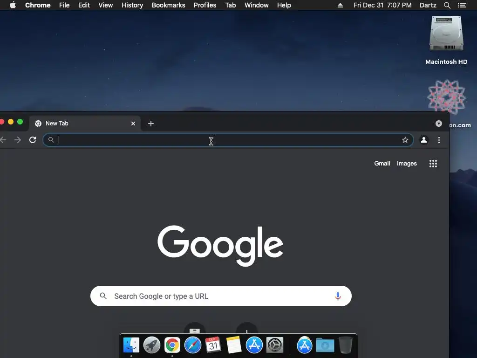Open the Edit menu

pyautogui.click(x=84, y=5)
